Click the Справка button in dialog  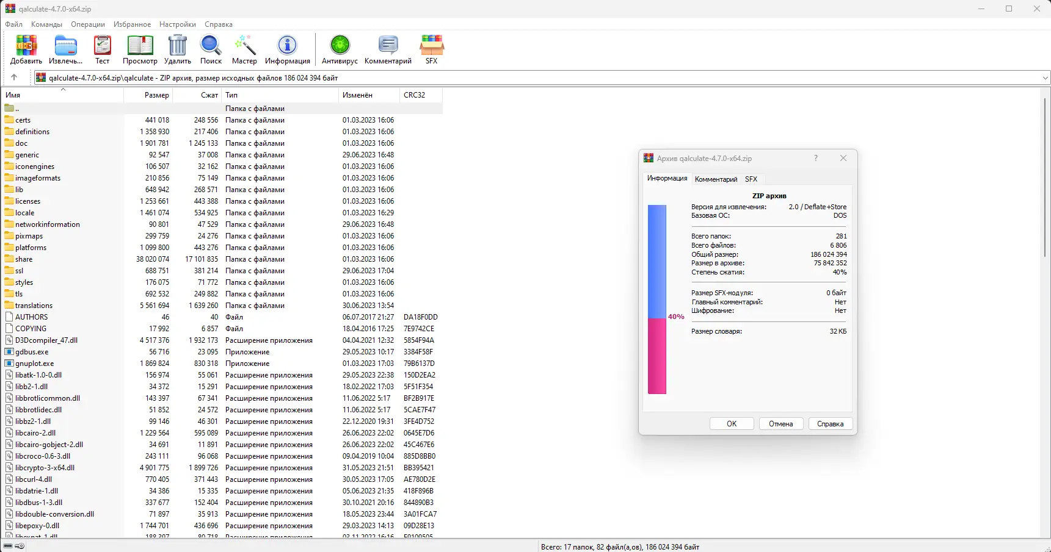(x=831, y=424)
